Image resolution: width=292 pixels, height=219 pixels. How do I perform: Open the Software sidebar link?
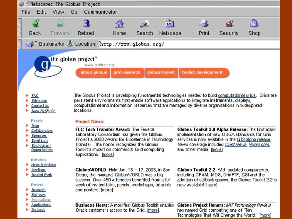coord(38,195)
